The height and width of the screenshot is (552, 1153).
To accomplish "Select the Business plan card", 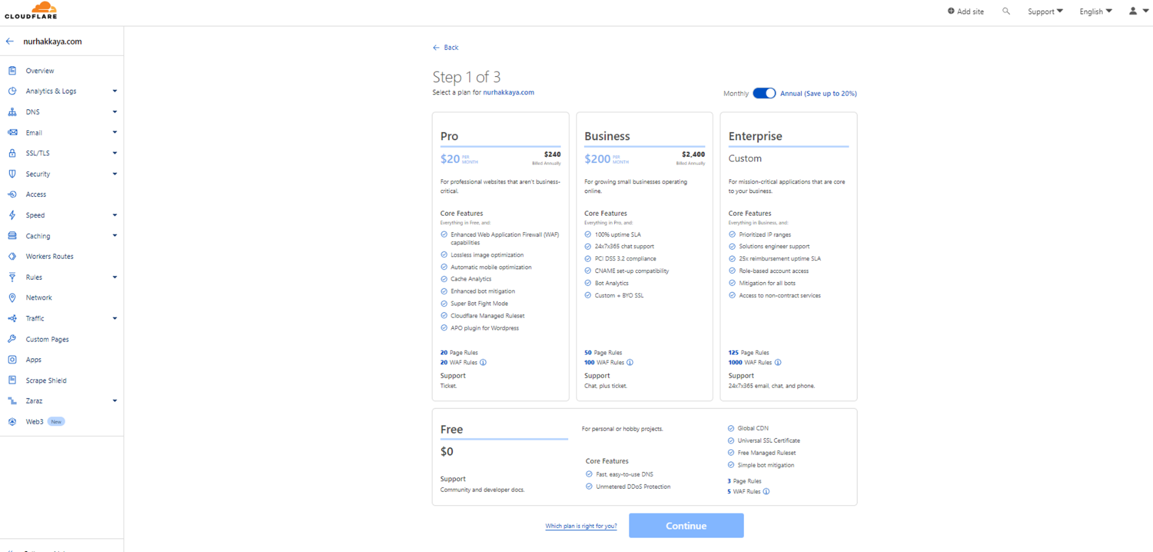I will point(644,256).
